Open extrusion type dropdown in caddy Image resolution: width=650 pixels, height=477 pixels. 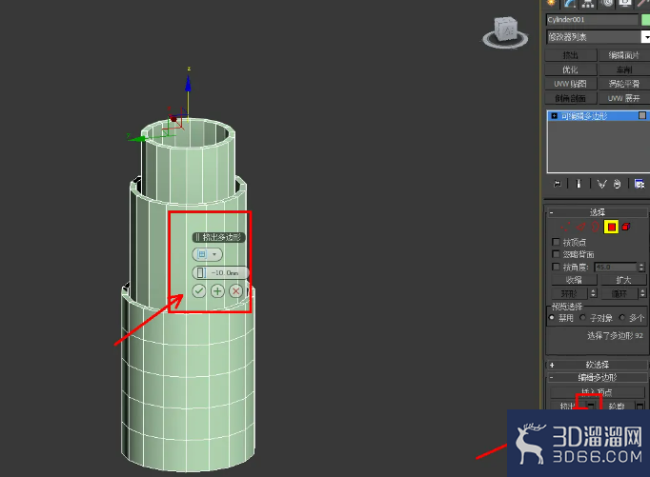coord(207,254)
